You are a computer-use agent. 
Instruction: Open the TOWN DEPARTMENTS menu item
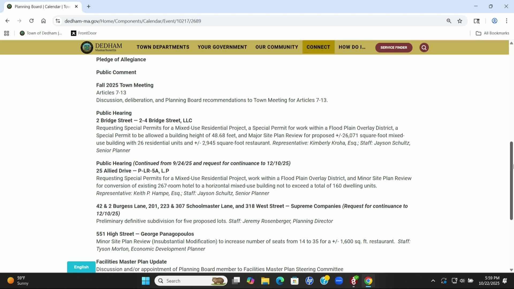162,47
